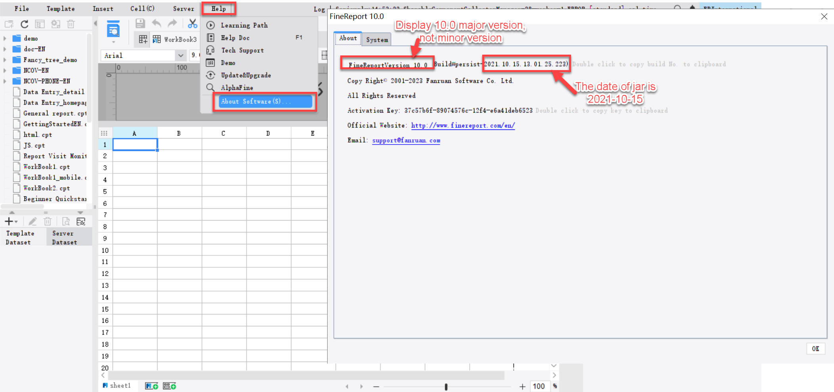Switch to the System tab in About dialog
This screenshot has height=392, width=834.
377,40
